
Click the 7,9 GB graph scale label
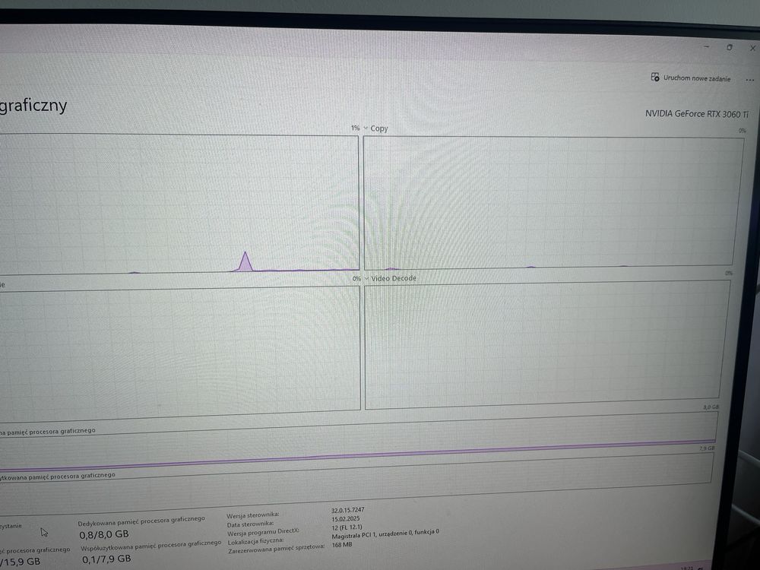tap(707, 448)
